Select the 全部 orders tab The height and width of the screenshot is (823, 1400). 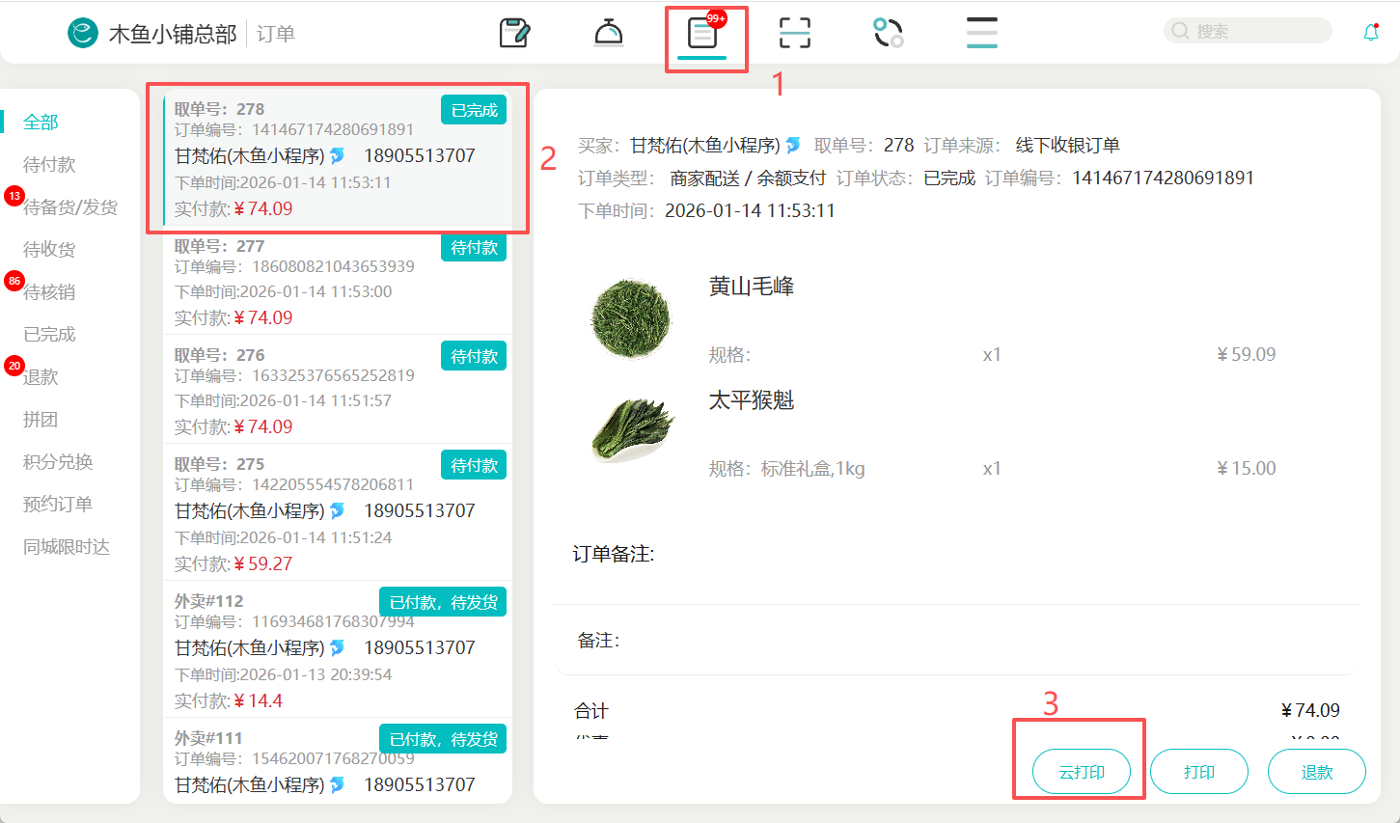coord(41,123)
